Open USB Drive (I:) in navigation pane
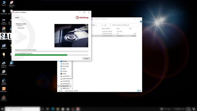The image size is (197, 111). tap(65, 88)
